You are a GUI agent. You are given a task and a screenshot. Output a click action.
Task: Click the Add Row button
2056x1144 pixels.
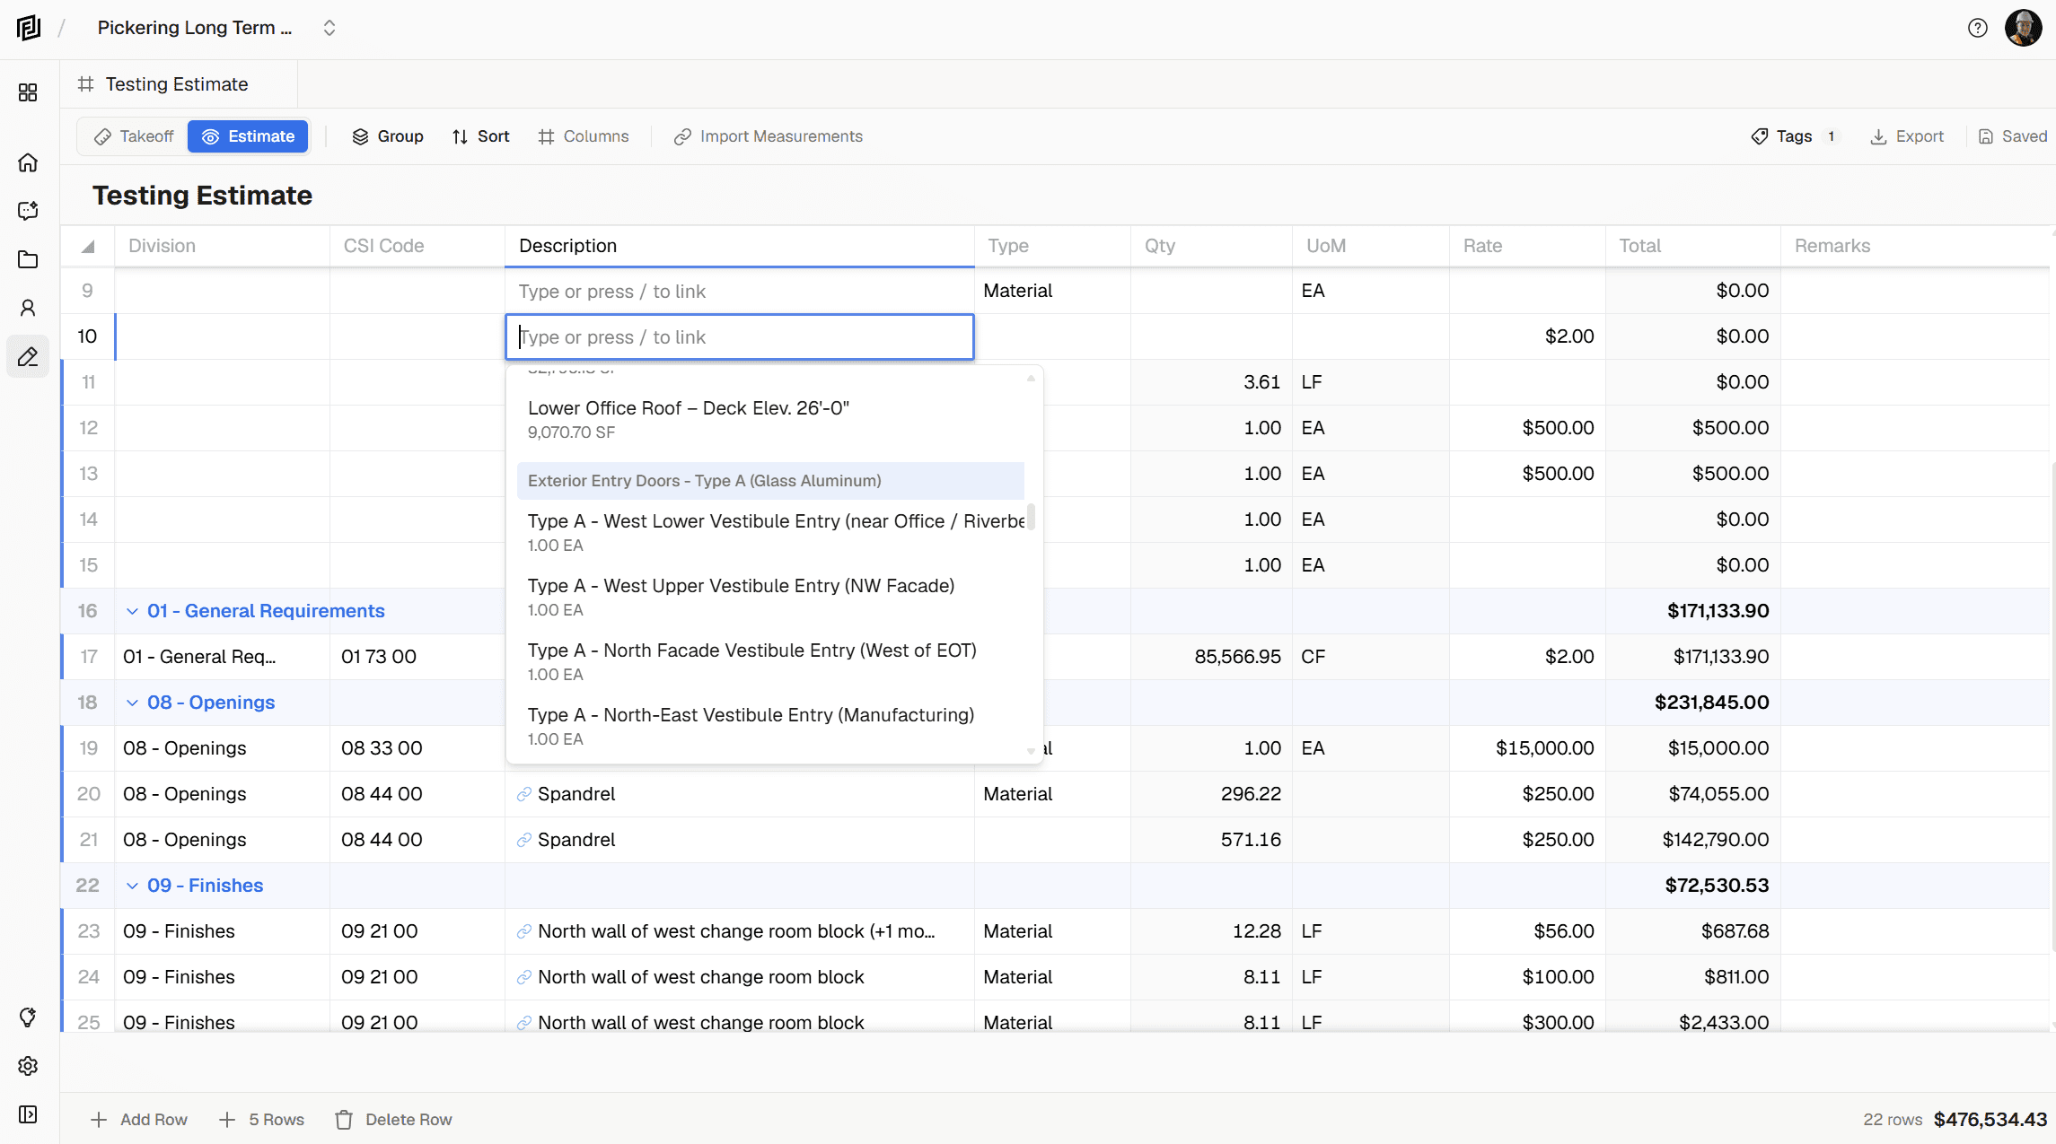pyautogui.click(x=139, y=1120)
